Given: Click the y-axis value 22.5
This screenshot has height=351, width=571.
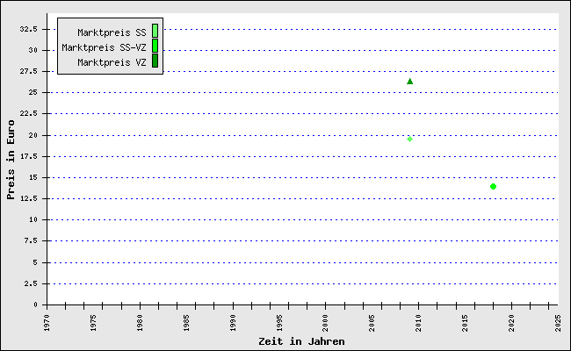Looking at the screenshot, I should 28,113.
